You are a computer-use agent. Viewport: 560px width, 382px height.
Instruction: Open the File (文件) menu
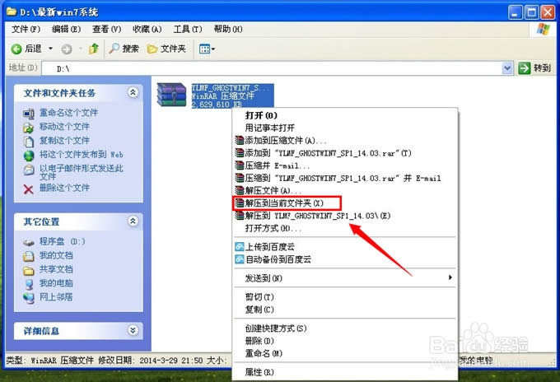26,30
